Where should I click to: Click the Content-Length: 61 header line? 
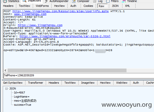20,20
